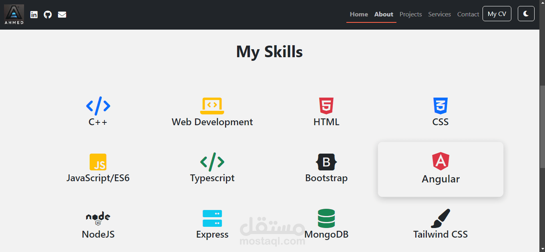Open the Projects nav link
The width and height of the screenshot is (545, 252).
411,14
